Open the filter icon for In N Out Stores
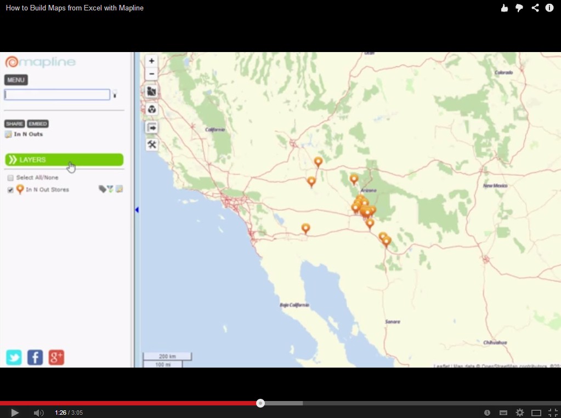Viewport: 561px width, 418px height. tap(110, 189)
